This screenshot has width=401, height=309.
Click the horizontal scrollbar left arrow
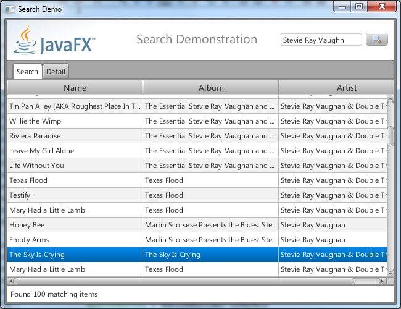11,281
